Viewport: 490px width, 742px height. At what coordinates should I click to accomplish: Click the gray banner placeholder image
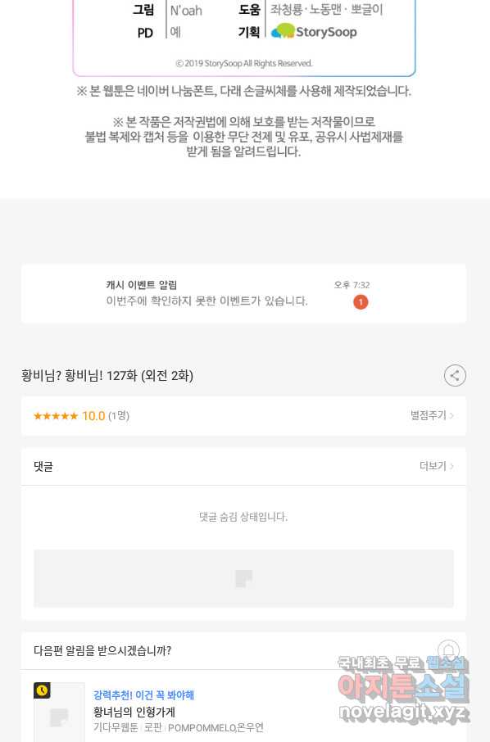pos(243,578)
